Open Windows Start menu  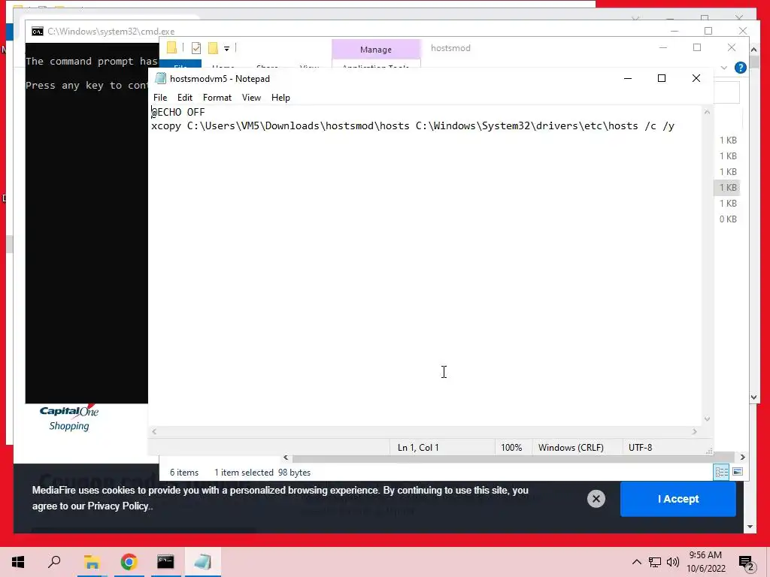tap(18, 562)
